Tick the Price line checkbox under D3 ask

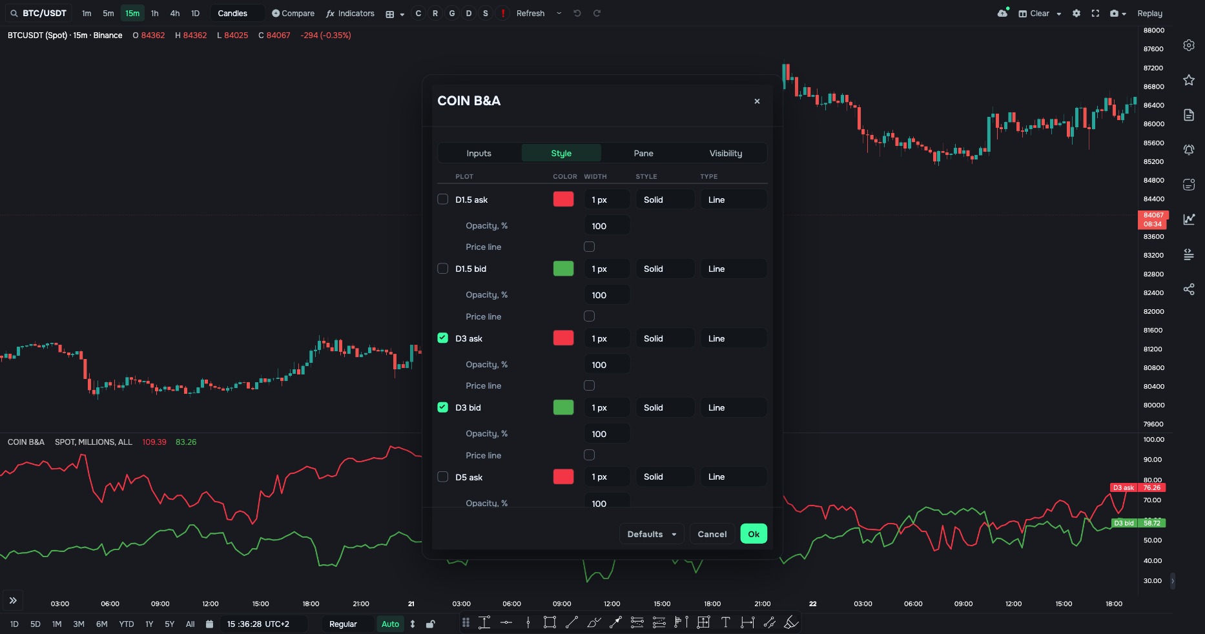[x=589, y=385]
